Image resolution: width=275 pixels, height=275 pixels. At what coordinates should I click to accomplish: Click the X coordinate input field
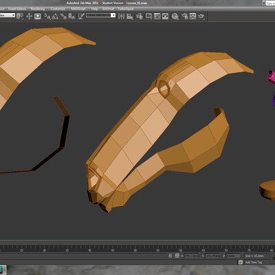click(x=191, y=256)
